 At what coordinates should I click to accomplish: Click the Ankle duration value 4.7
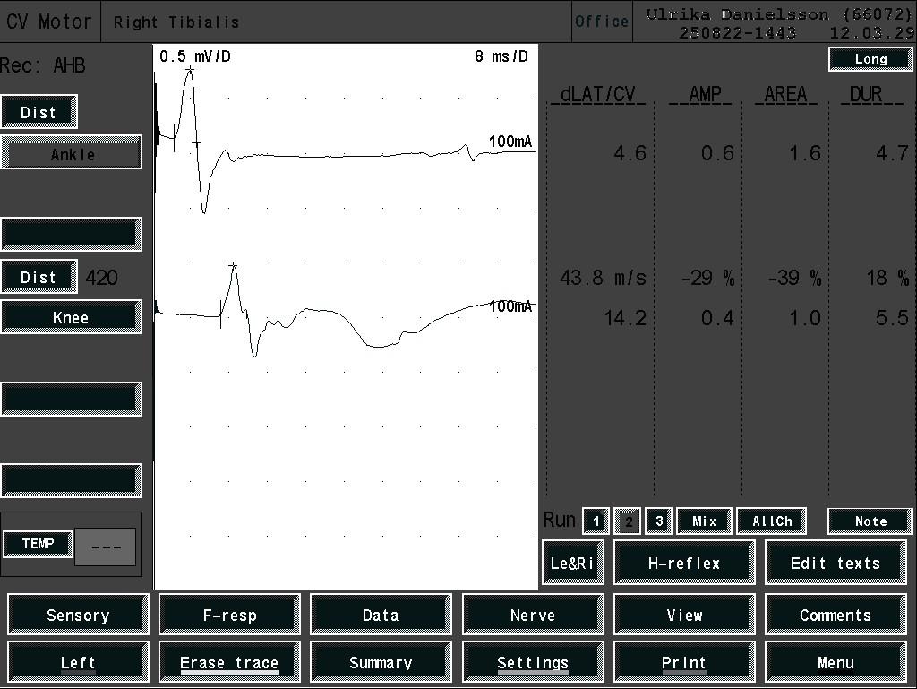pyautogui.click(x=892, y=153)
